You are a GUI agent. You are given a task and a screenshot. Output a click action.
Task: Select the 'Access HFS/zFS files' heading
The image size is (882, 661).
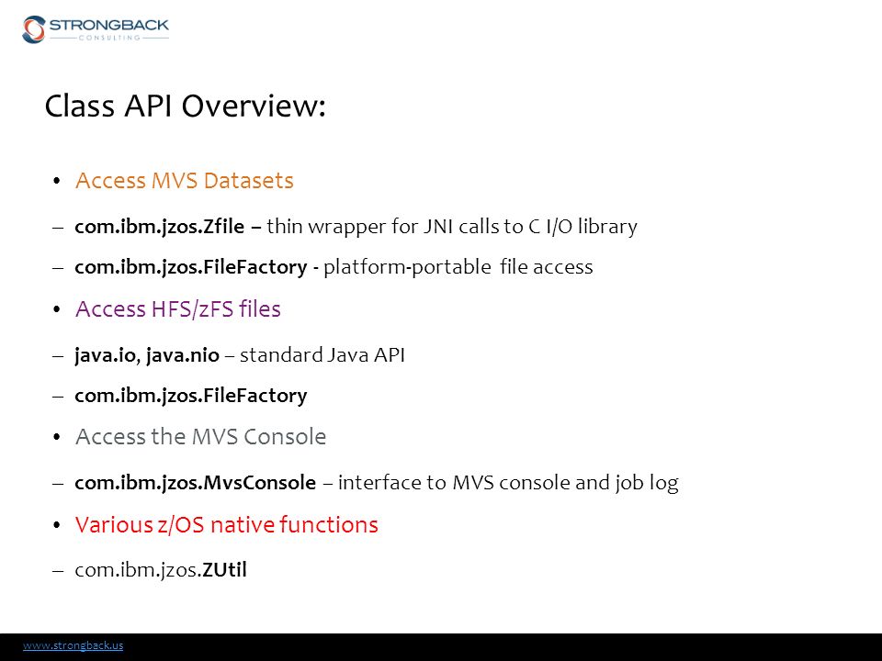pos(178,309)
